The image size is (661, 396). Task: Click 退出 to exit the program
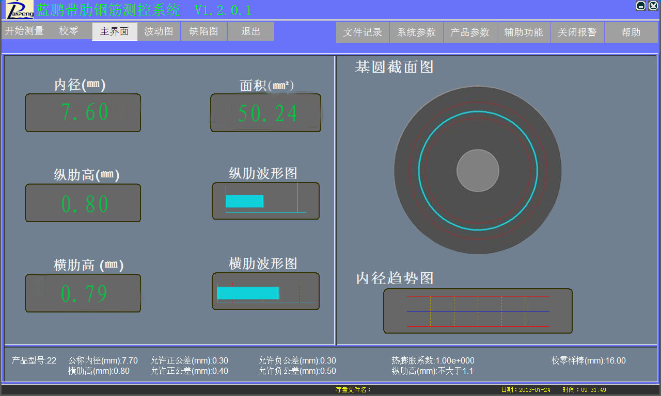tap(250, 31)
